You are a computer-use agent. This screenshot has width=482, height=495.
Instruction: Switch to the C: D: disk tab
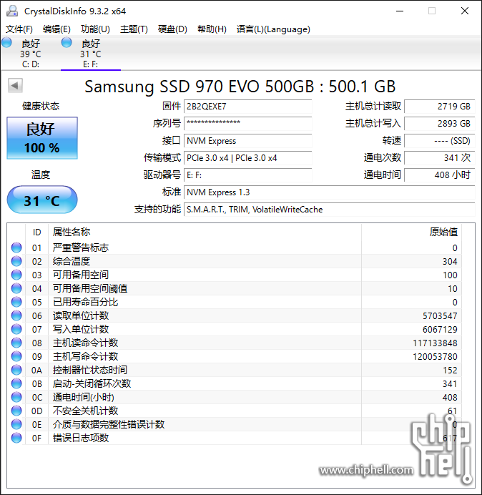tap(31, 53)
